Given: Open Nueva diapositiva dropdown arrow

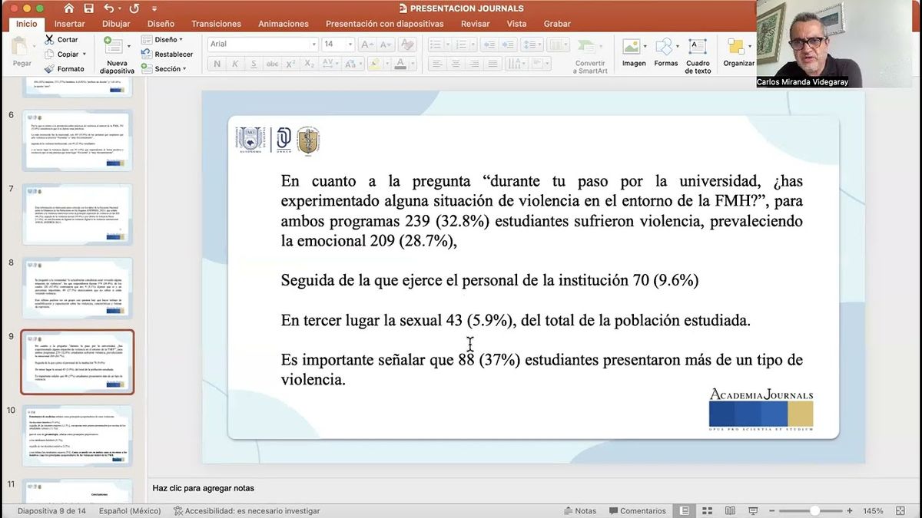Looking at the screenshot, I should click(130, 46).
